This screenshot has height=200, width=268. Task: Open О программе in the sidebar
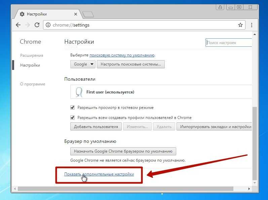(x=33, y=84)
